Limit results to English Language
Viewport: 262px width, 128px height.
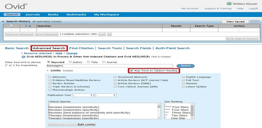pyautogui.click(x=183, y=77)
